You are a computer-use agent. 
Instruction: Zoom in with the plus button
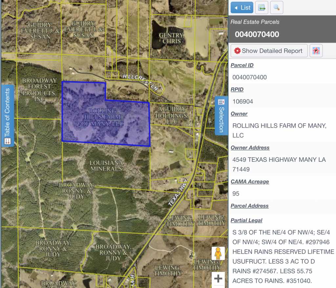click(218, 279)
